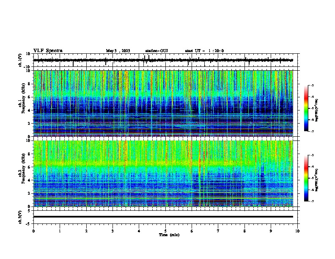Click the ch.1 "Frequency (kHz)" axis label

24,98
